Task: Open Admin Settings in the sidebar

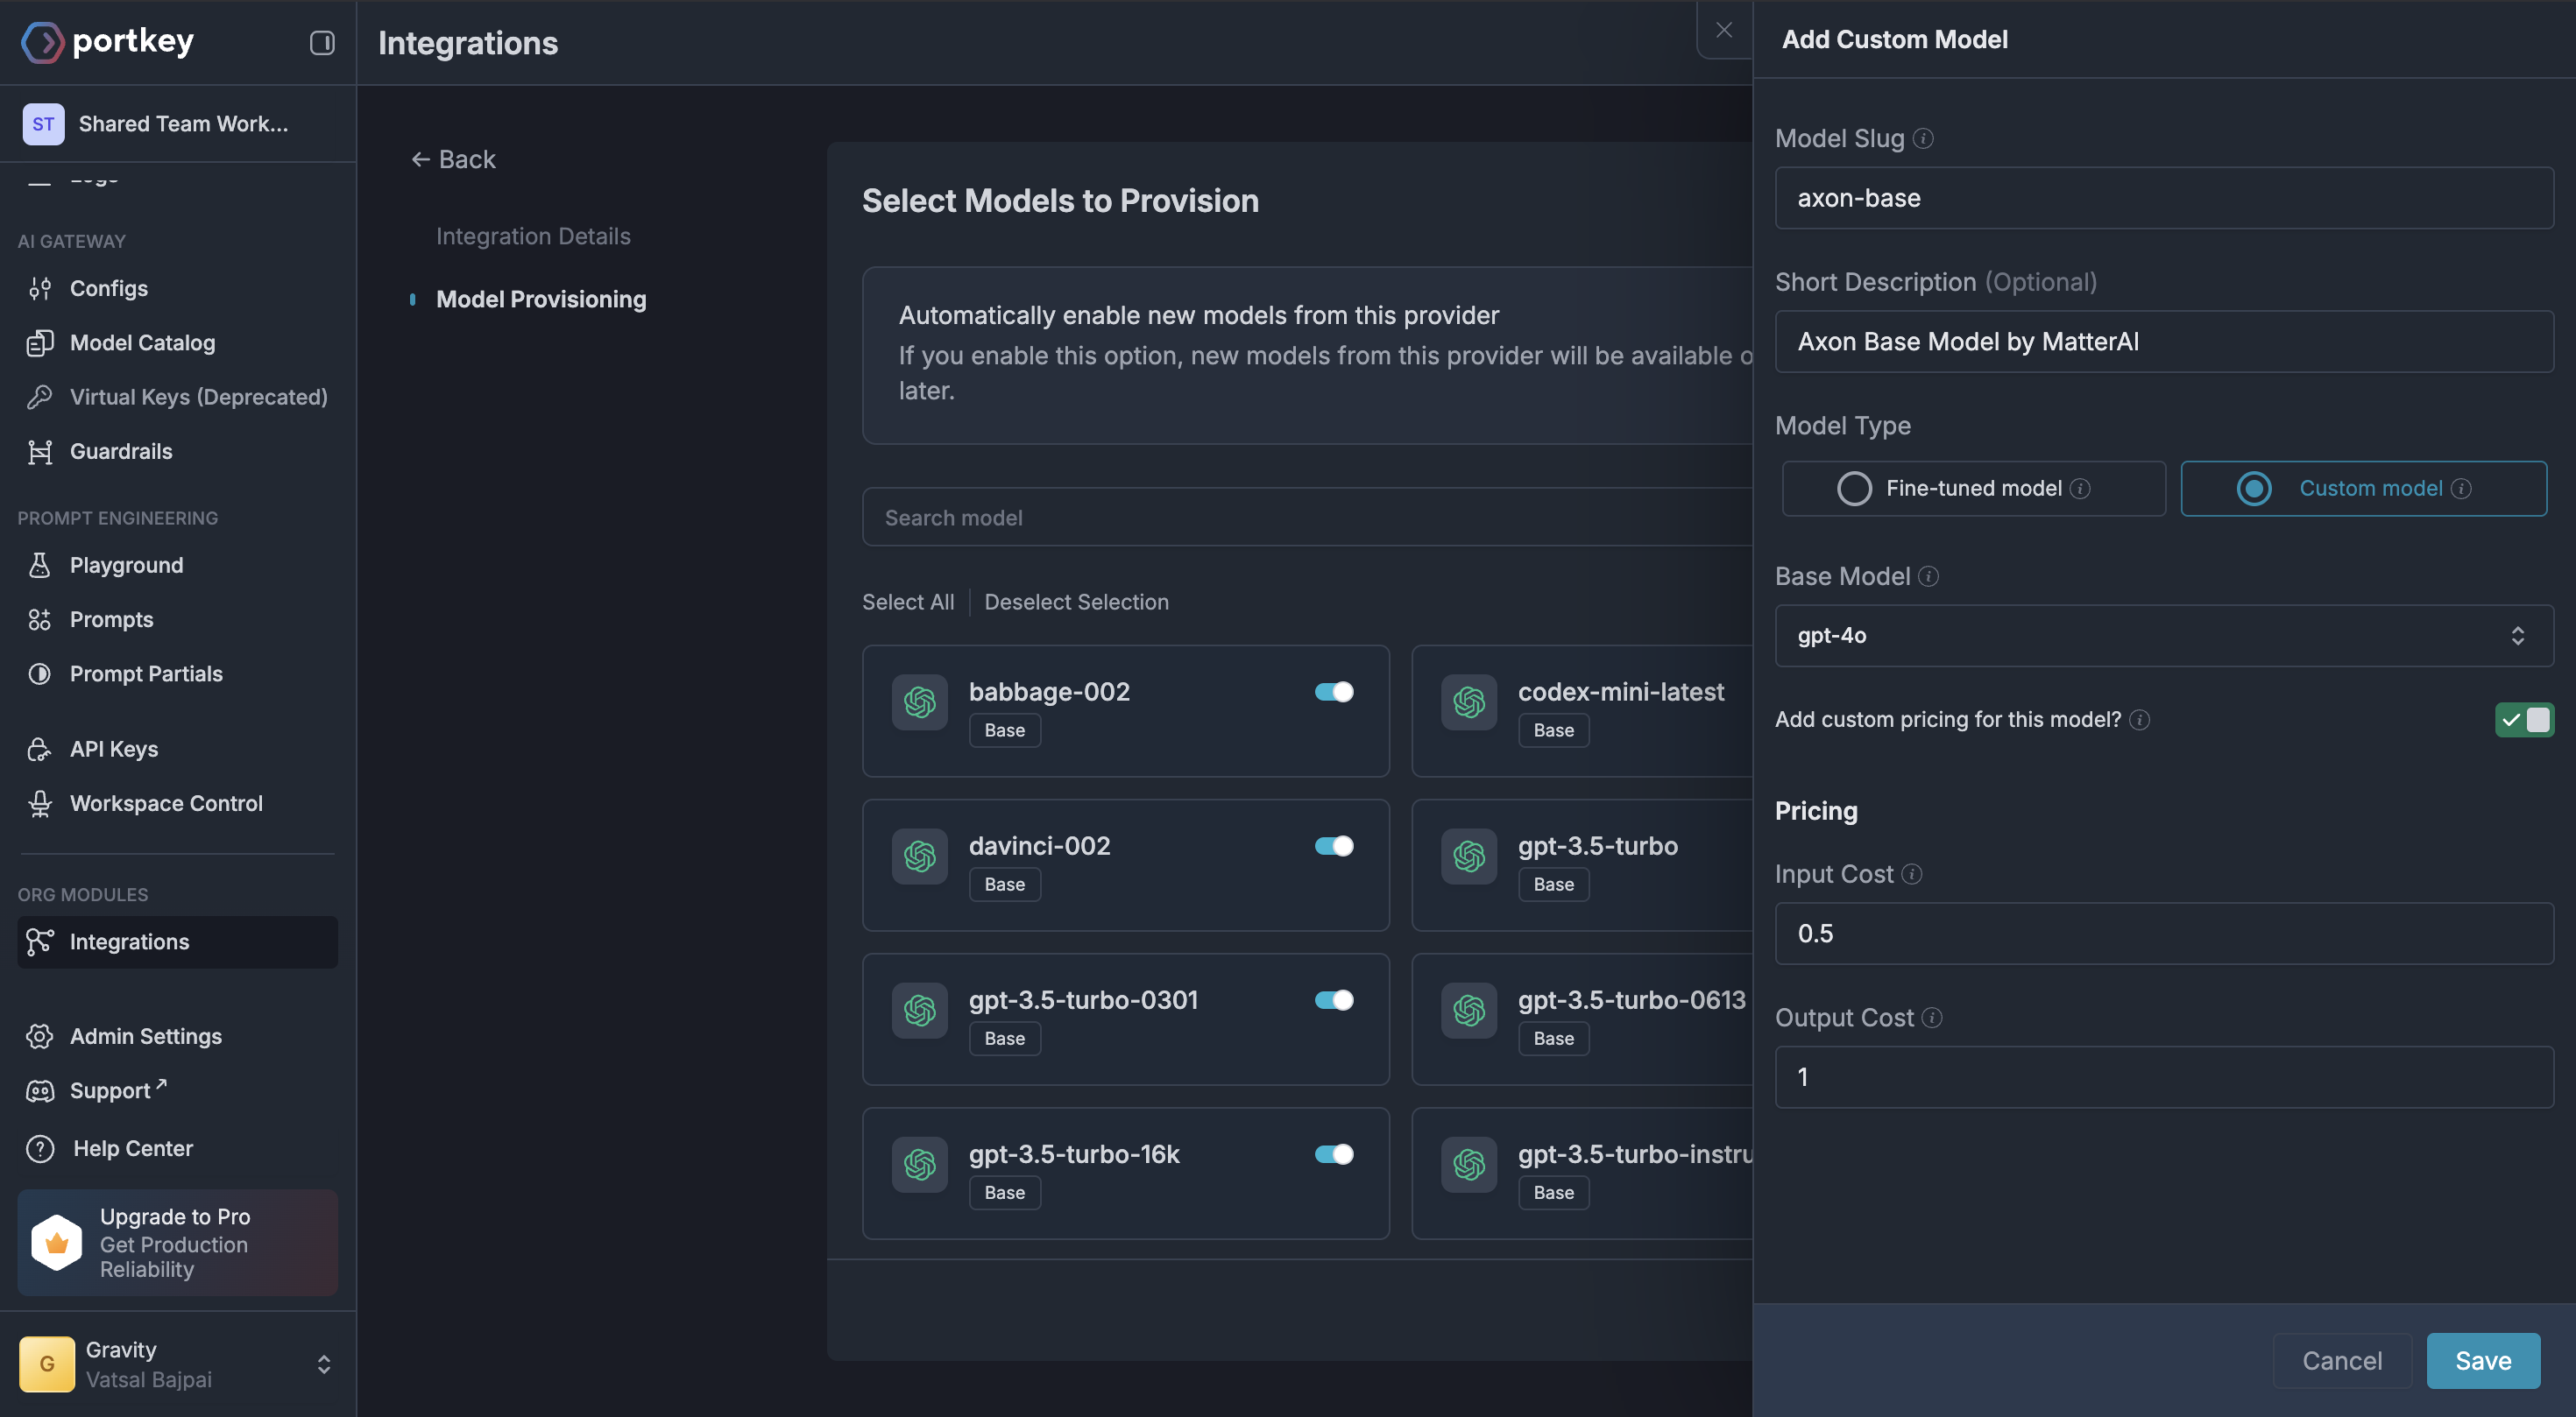Action: (x=145, y=1036)
